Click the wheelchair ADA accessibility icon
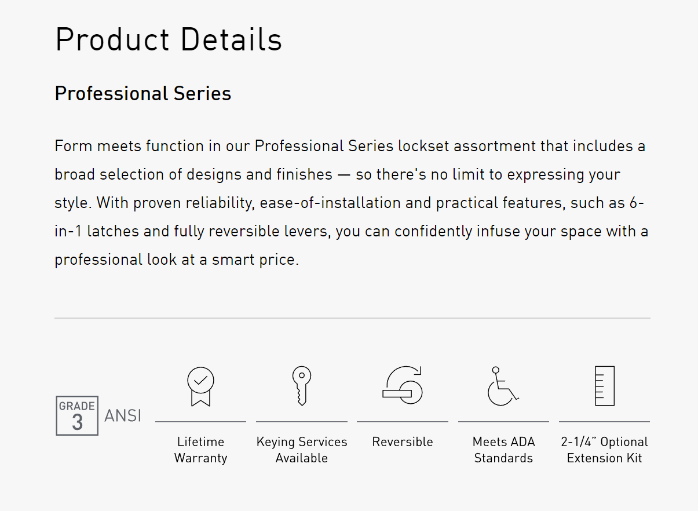Screen dimensions: 698x511 [503, 386]
